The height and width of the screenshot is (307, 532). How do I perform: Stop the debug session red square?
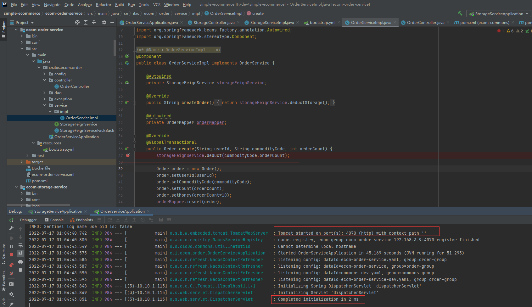click(11, 254)
